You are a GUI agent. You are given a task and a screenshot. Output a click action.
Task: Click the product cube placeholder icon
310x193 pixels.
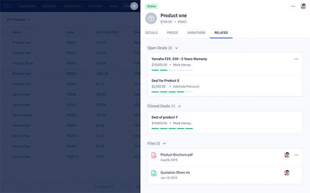[x=151, y=18]
